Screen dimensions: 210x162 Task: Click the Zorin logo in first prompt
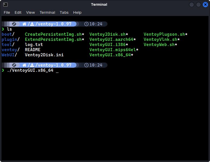click(14, 24)
